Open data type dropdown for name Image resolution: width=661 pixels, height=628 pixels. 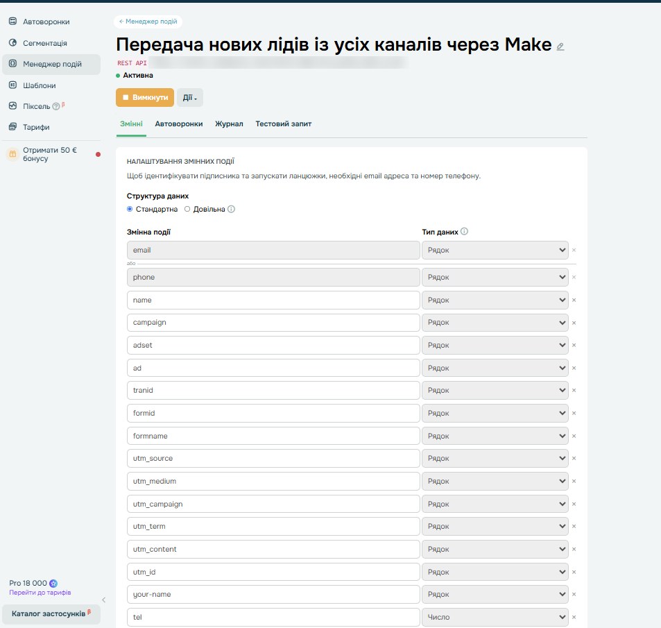pyautogui.click(x=495, y=300)
